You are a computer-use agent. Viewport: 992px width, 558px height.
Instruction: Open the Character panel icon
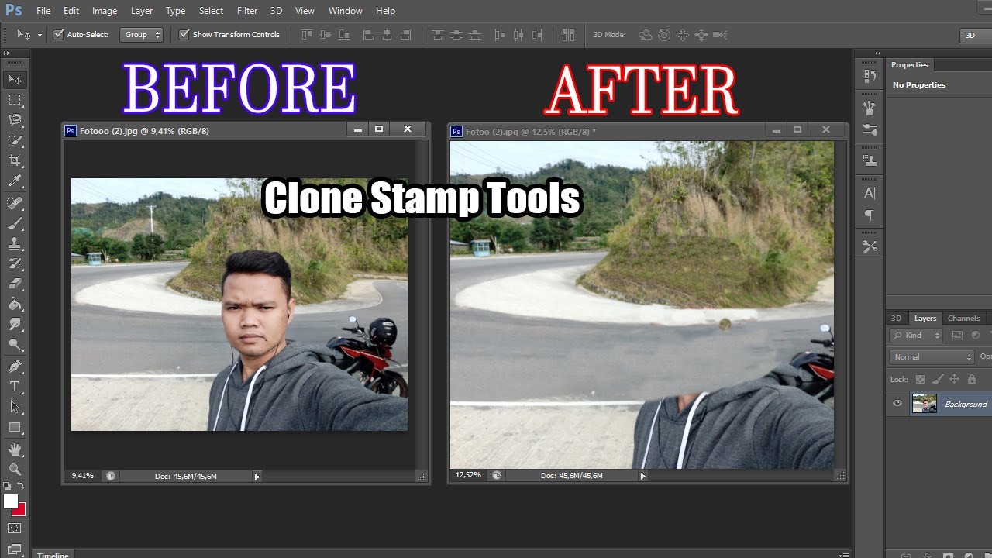click(870, 193)
